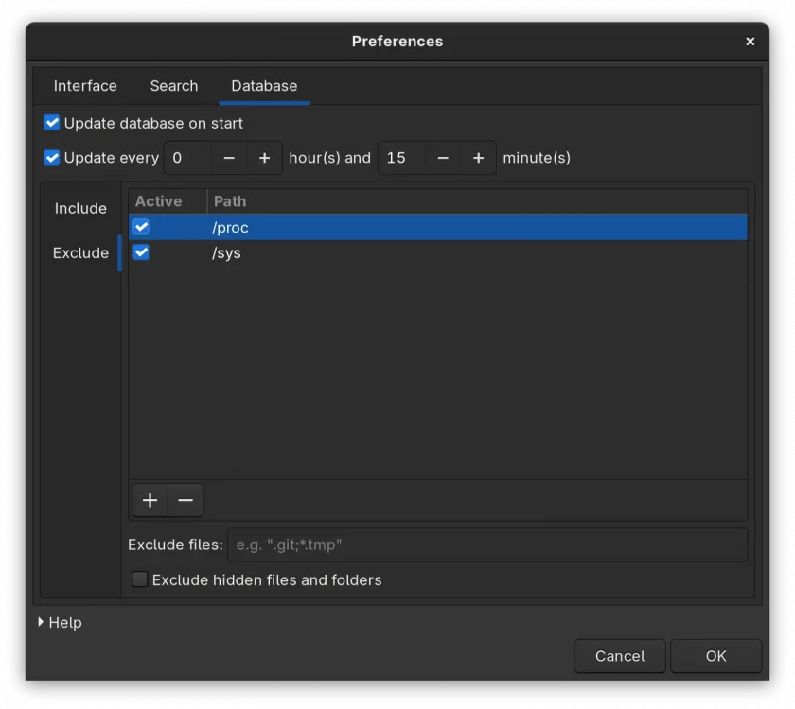Select the /proc path row
The image size is (795, 709).
tap(437, 228)
